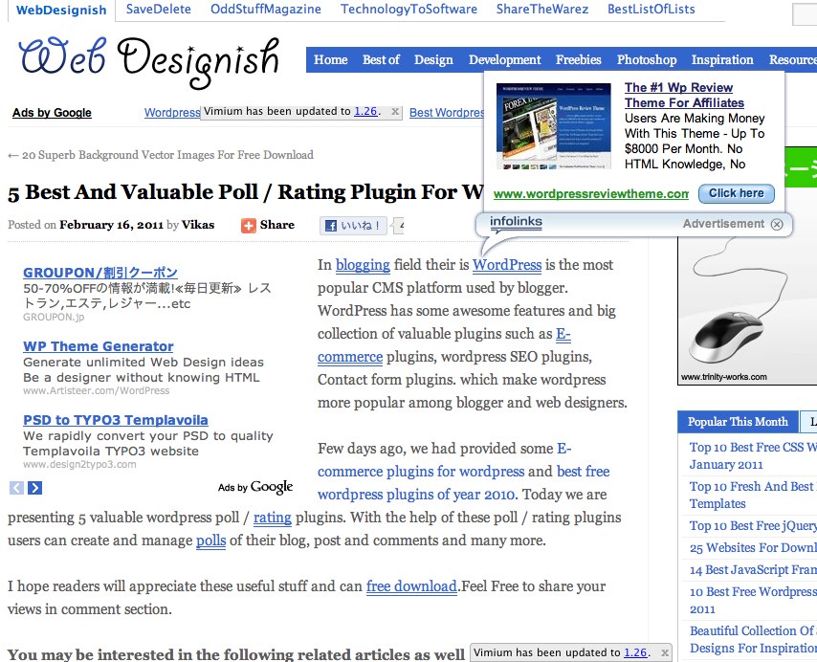817x662 pixels.
Task: Open previous post about Background Vector Images
Action: (161, 155)
